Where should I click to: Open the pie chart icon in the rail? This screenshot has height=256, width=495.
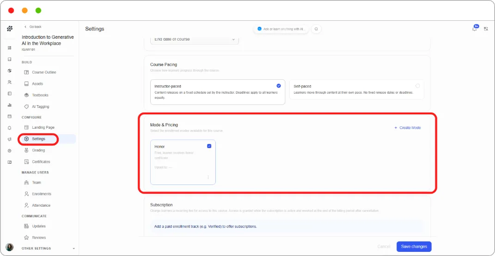click(9, 71)
